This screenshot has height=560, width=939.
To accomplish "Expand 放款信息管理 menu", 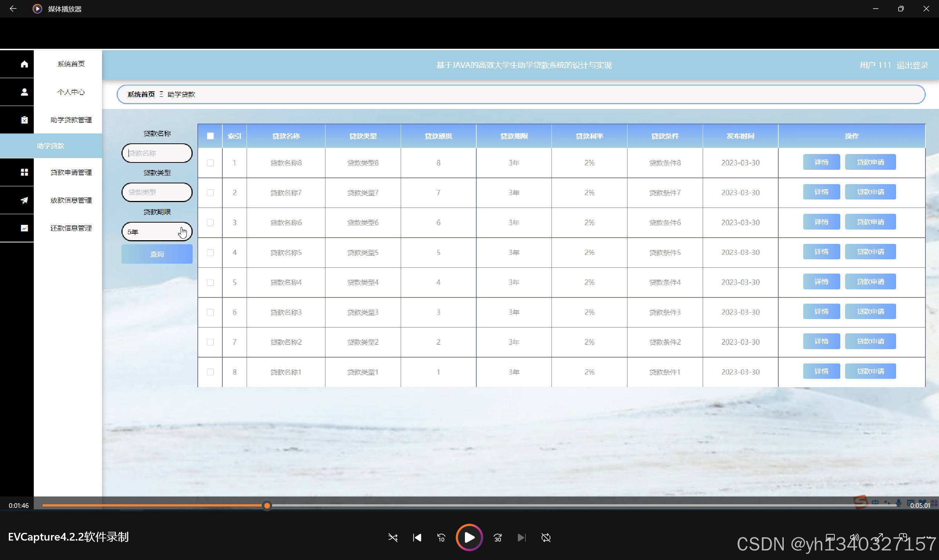I will 71,200.
